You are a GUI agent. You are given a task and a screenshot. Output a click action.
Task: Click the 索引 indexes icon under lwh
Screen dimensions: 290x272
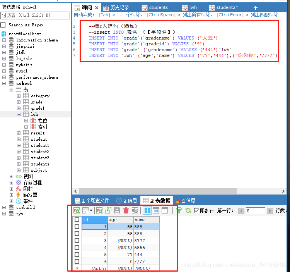[x=33, y=127]
